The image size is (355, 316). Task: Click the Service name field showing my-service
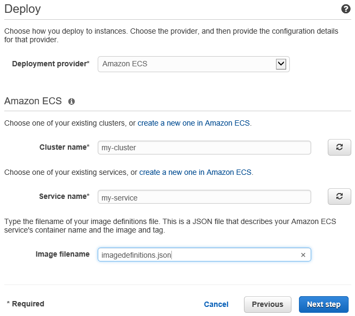tap(204, 197)
